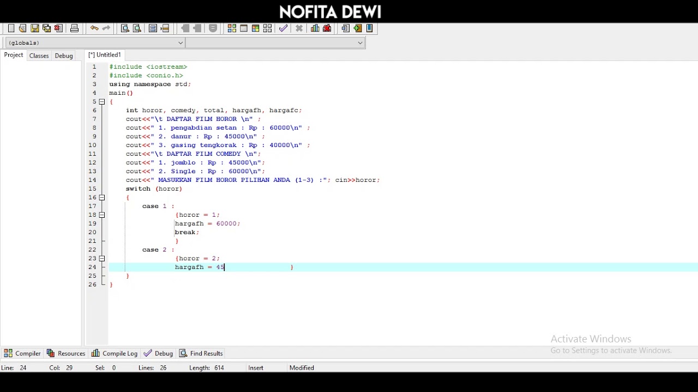698x392 pixels.
Task: Compile the program using four colored squares icon
Action: point(232,28)
